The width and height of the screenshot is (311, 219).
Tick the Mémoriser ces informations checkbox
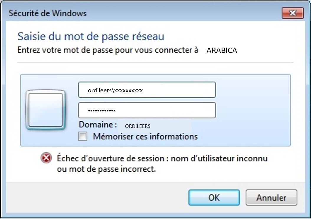(x=83, y=136)
